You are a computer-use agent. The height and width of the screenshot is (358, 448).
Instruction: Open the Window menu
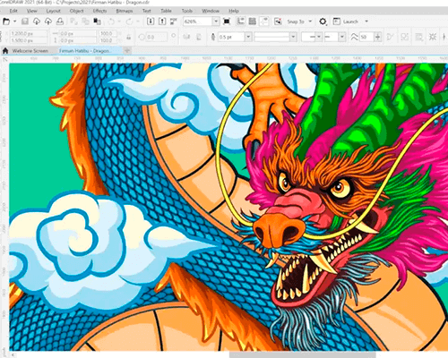(x=211, y=11)
